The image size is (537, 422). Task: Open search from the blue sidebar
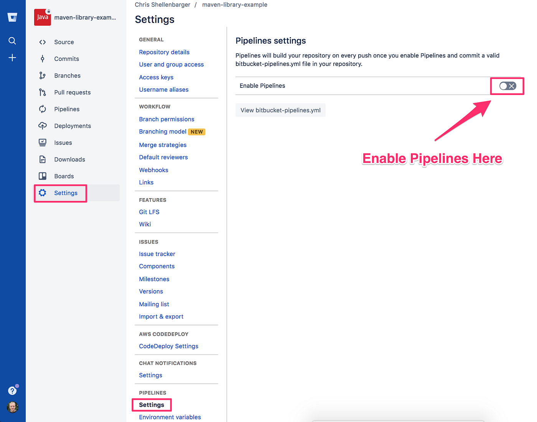12,41
